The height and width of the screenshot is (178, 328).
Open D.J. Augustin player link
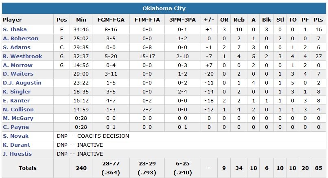20,83
